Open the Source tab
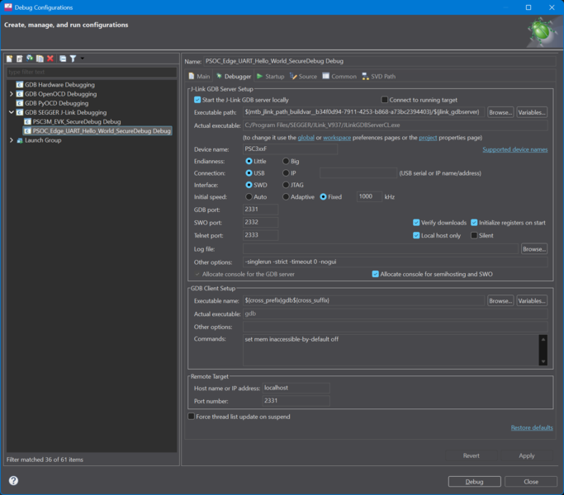The width and height of the screenshot is (564, 495). [304, 76]
